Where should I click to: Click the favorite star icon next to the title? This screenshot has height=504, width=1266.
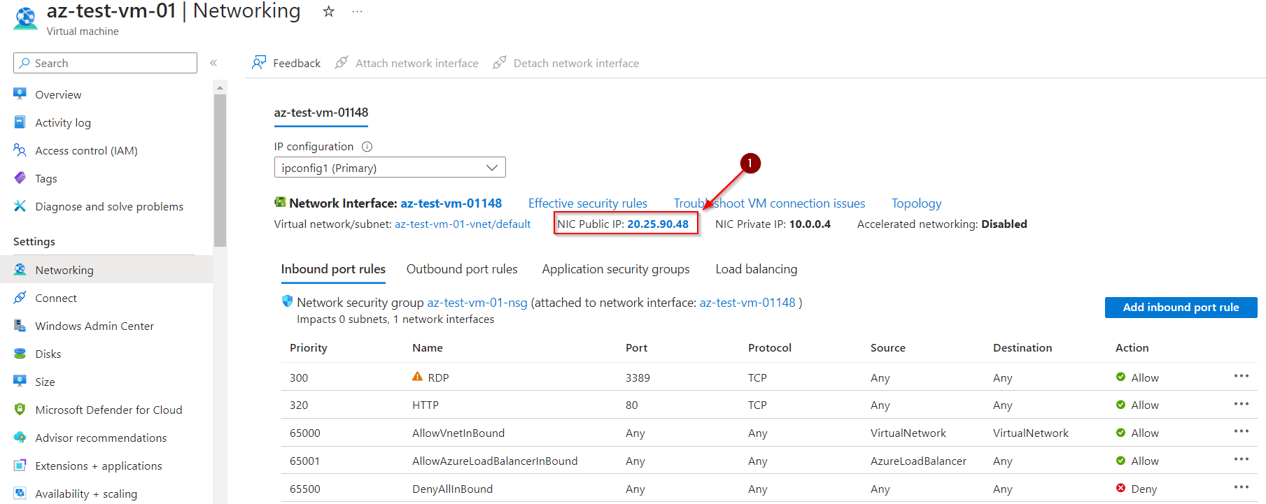[x=328, y=11]
